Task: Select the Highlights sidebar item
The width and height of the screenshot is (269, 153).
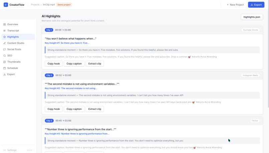Action: tap(18, 37)
